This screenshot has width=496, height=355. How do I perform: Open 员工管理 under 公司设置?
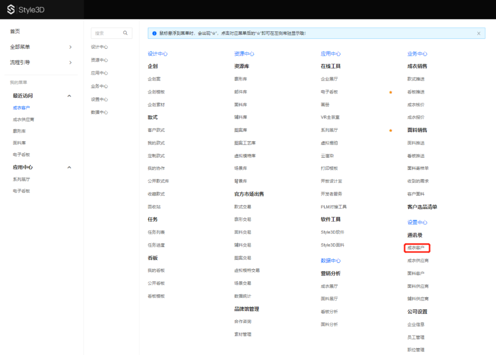[x=416, y=337]
